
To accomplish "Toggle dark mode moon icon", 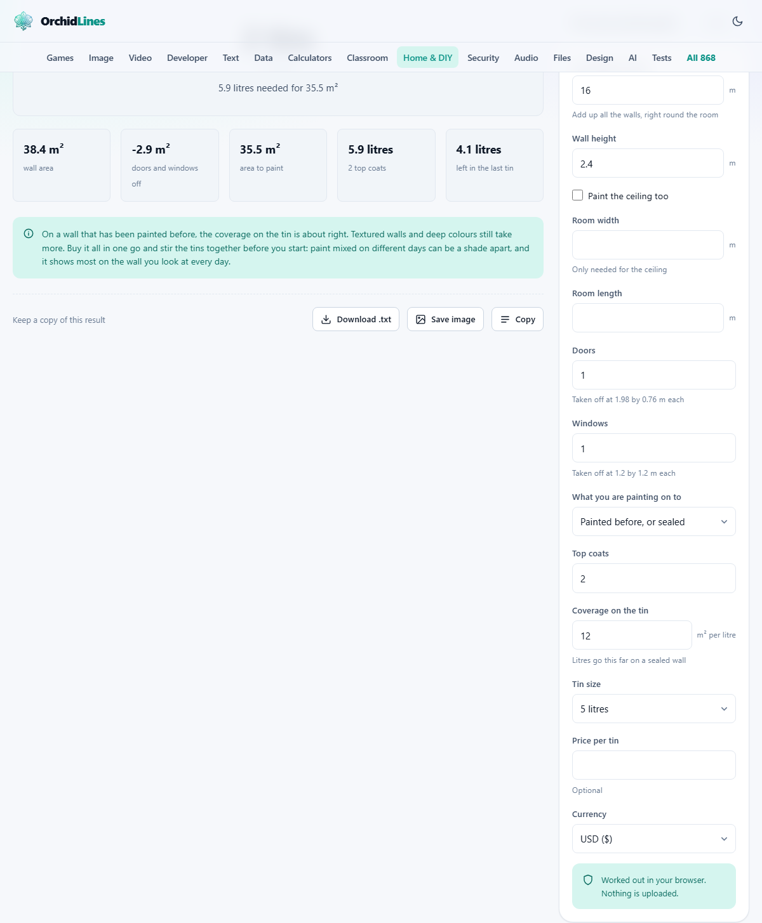I will click(x=737, y=21).
